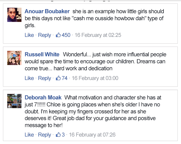Click the 16 February at 03:00 timestamp
181x144 pixels.
click(x=95, y=78)
